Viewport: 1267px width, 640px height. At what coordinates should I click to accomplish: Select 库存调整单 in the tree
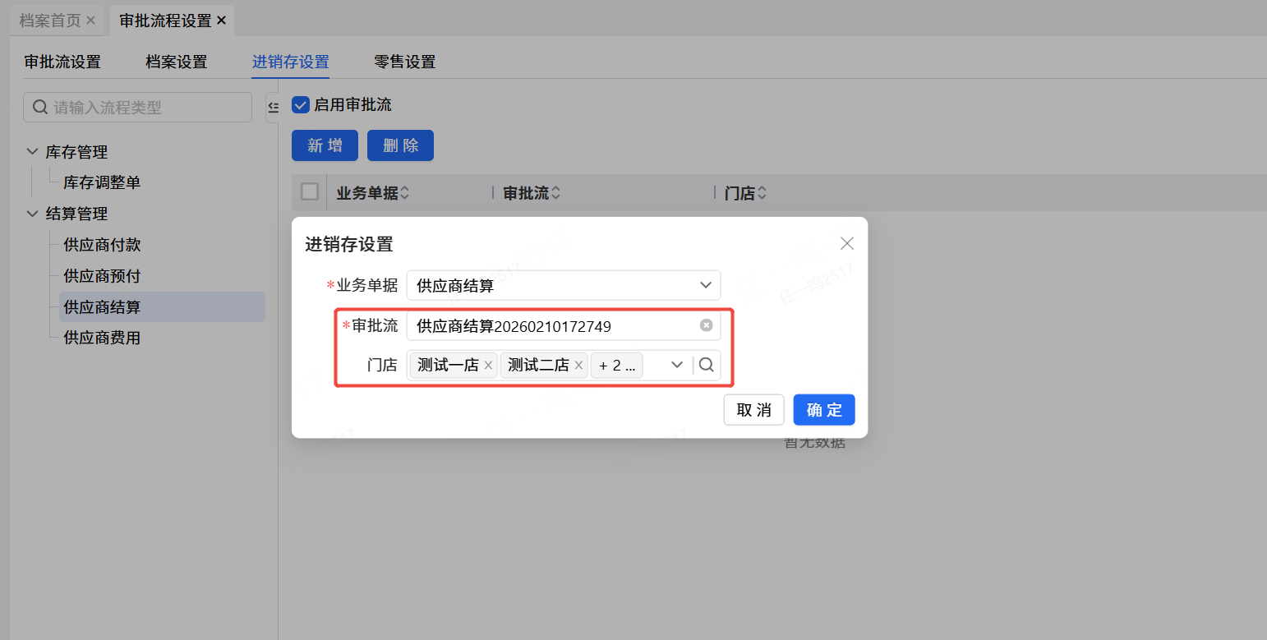coord(102,182)
